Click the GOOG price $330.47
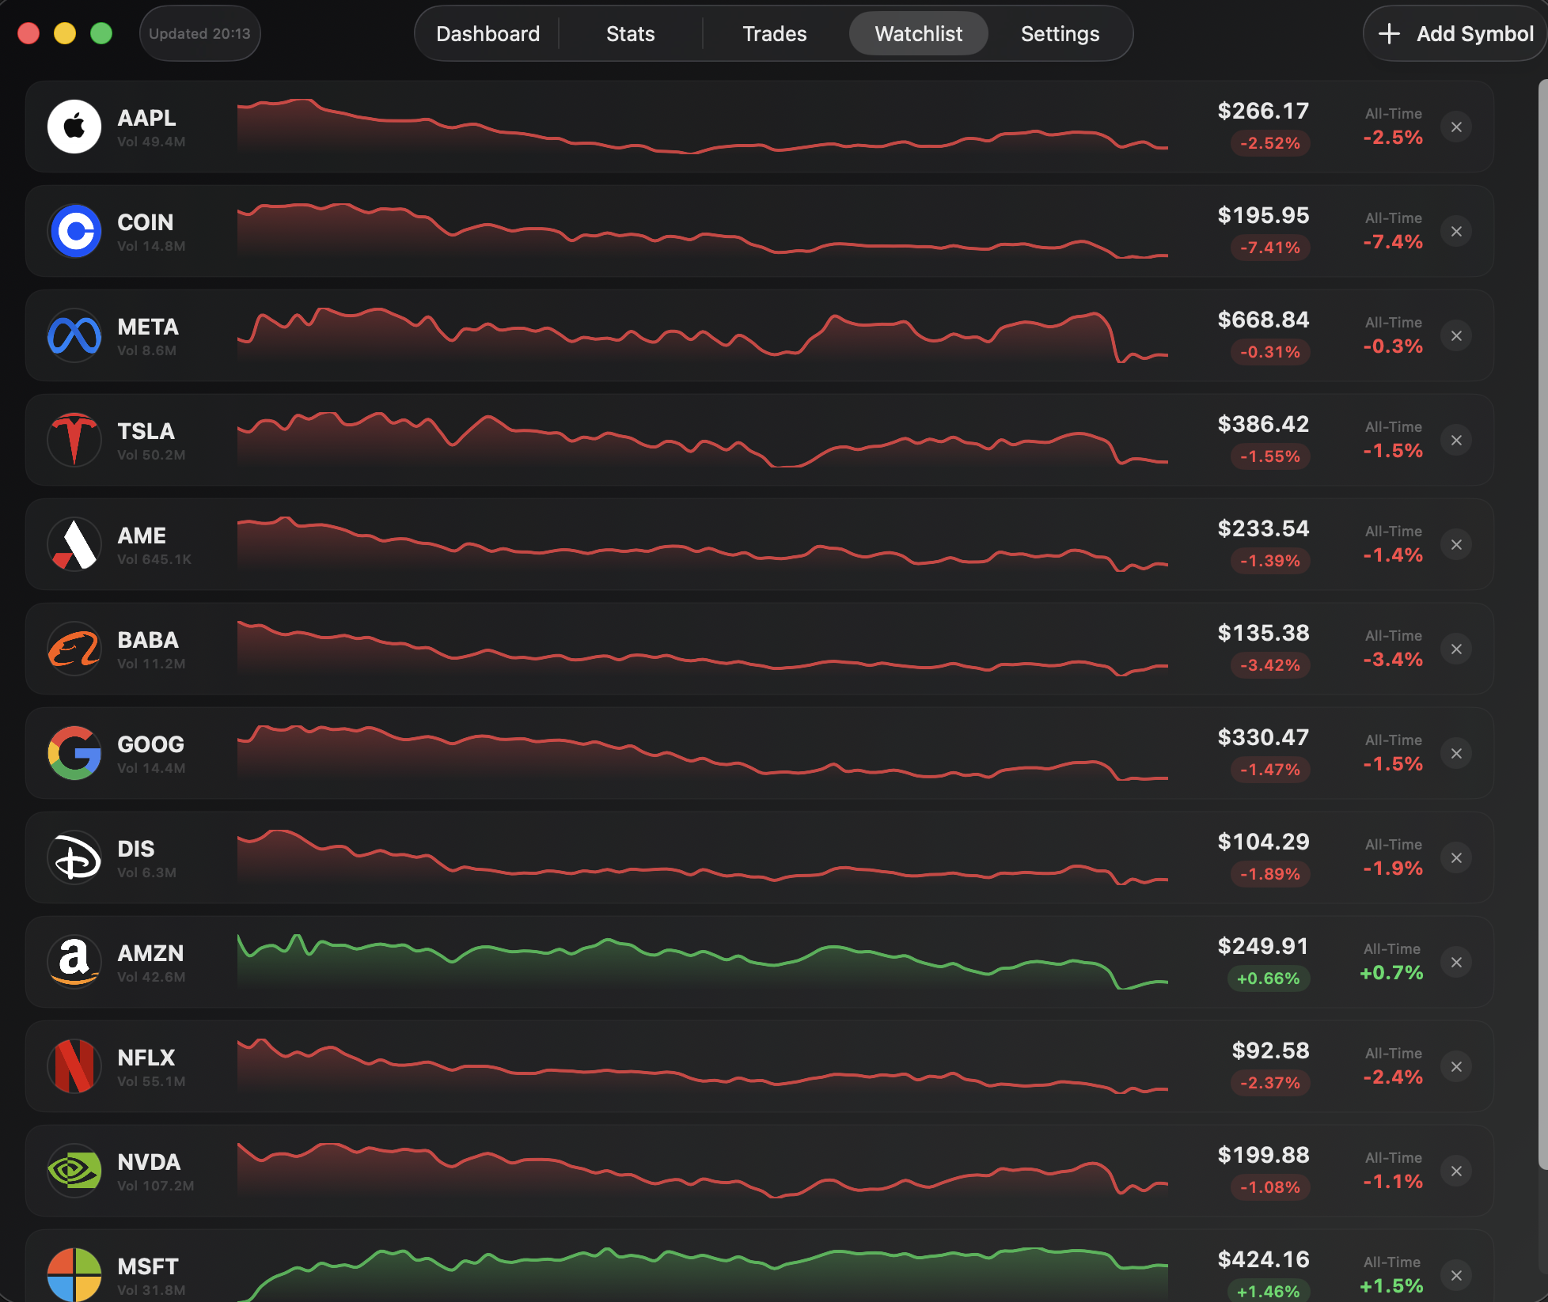Viewport: 1548px width, 1302px height. 1263,738
